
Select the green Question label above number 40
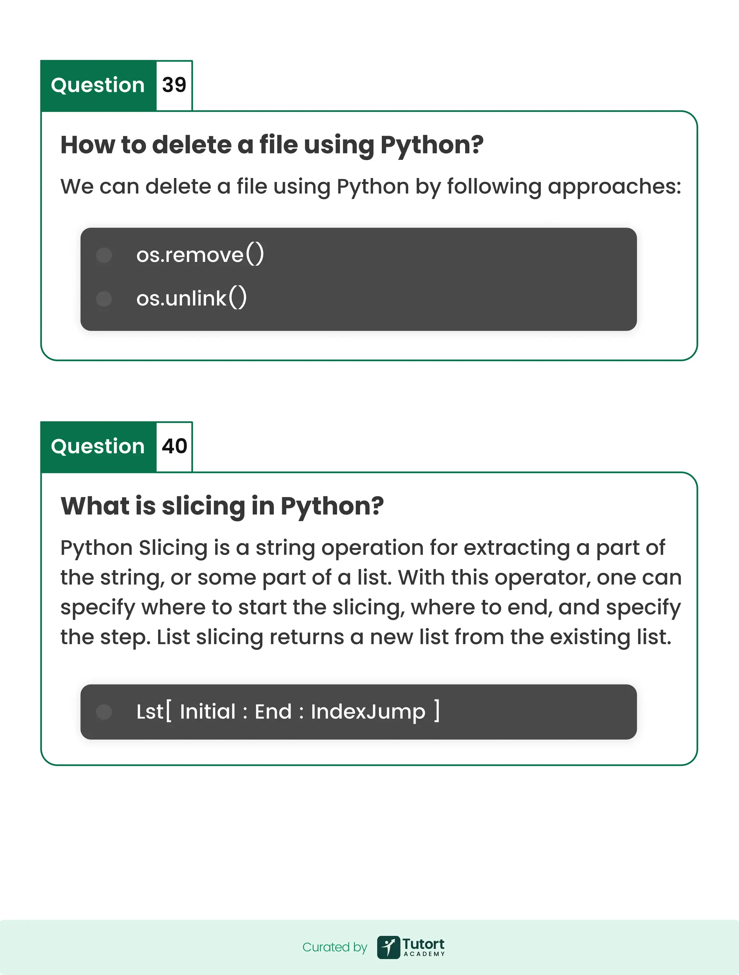(98, 446)
